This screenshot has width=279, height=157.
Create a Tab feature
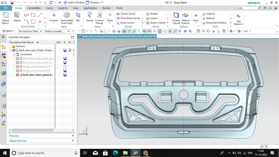[x=78, y=17]
